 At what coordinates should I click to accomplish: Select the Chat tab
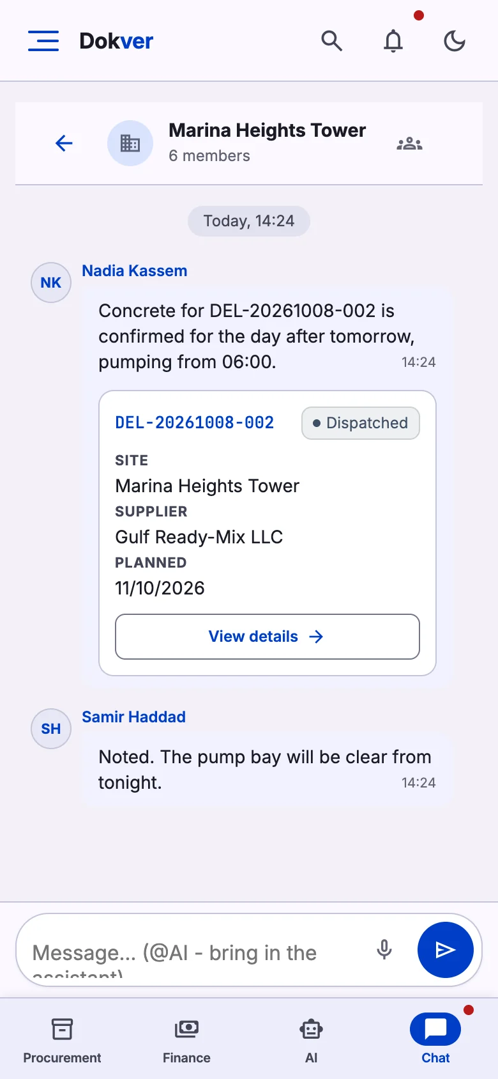click(x=435, y=1040)
